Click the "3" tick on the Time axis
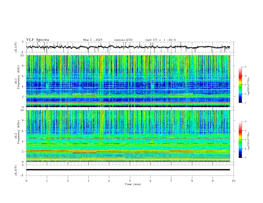This screenshot has width=263, height=203. pyautogui.click(x=88, y=181)
